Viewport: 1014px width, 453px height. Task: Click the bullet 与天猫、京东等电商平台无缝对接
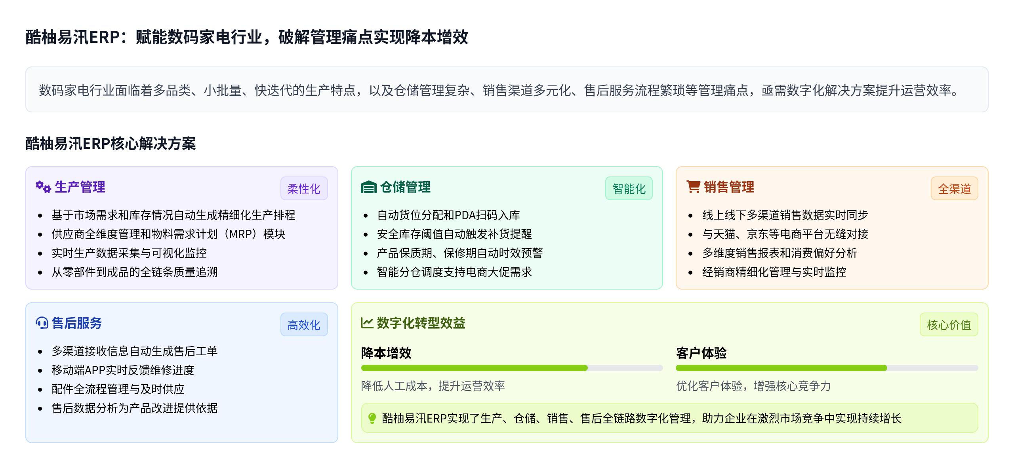tap(785, 234)
